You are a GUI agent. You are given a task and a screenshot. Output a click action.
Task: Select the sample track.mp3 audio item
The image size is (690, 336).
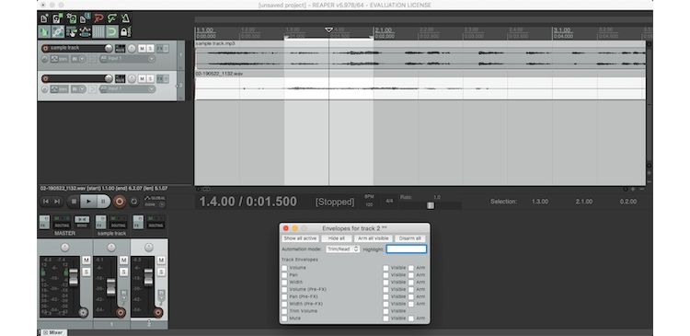[420, 55]
